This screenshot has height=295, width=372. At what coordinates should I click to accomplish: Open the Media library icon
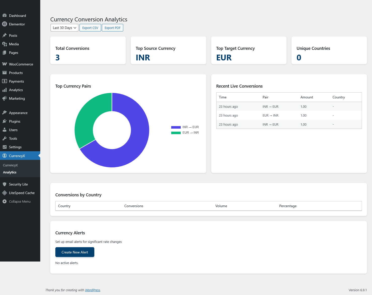5,44
